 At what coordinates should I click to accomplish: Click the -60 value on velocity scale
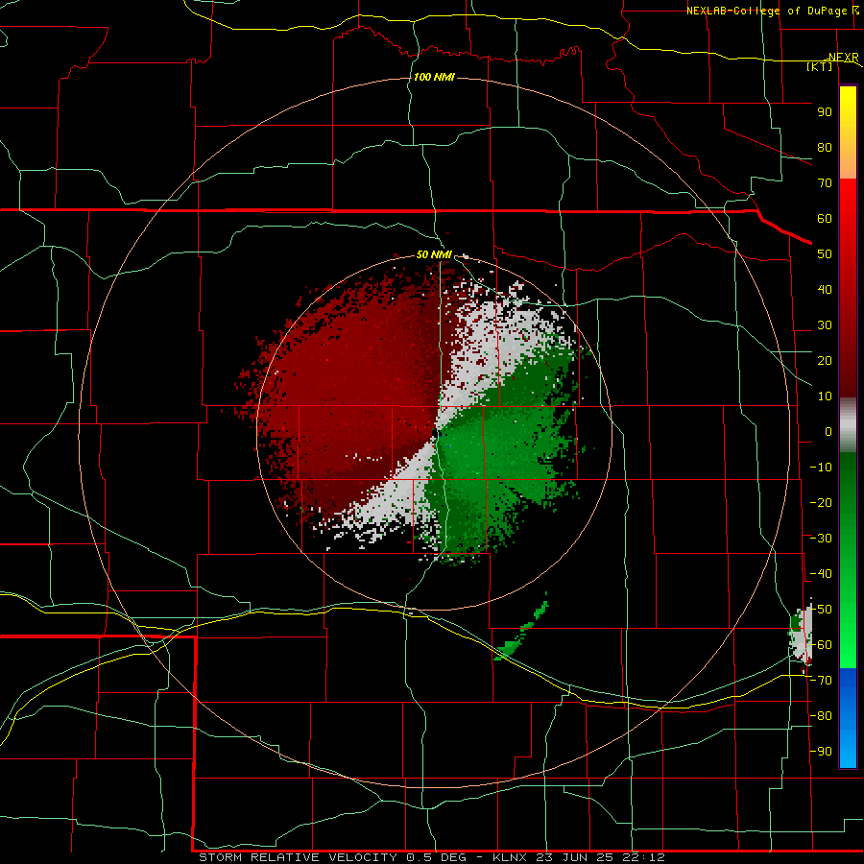pyautogui.click(x=821, y=645)
